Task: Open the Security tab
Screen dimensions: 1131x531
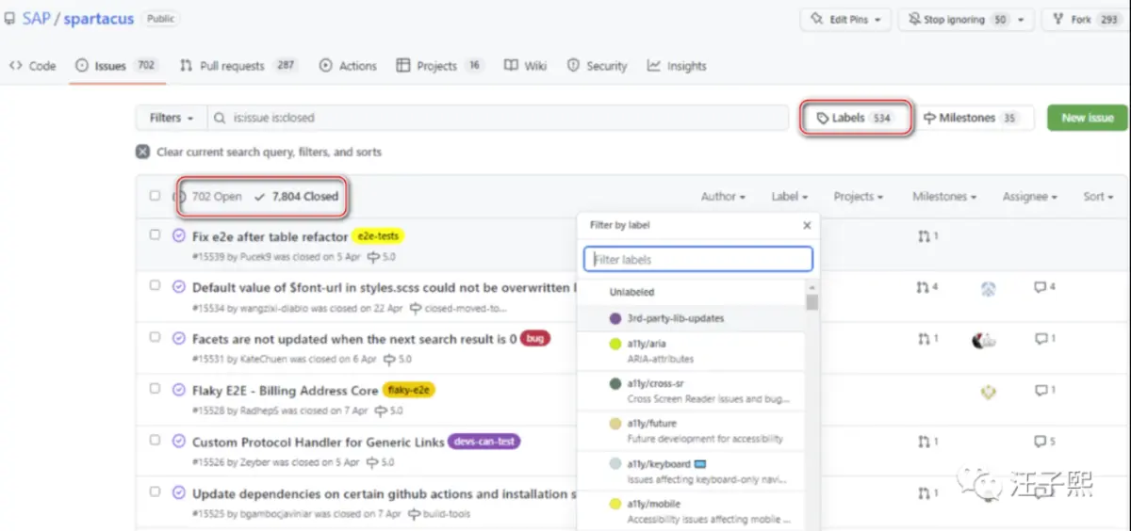Action: [597, 66]
